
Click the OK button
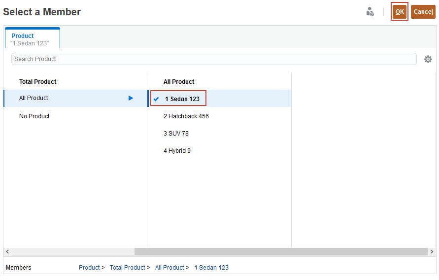(x=399, y=12)
